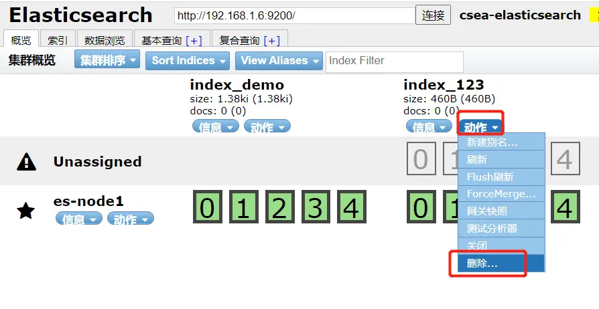Open index_demo 动作 dropdown

[267, 126]
